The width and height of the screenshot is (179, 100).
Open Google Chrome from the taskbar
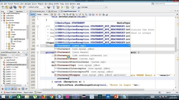pyautogui.click(x=51, y=97)
